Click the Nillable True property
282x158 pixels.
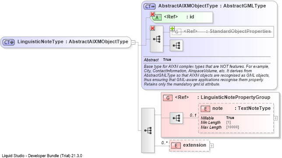(x=218, y=118)
